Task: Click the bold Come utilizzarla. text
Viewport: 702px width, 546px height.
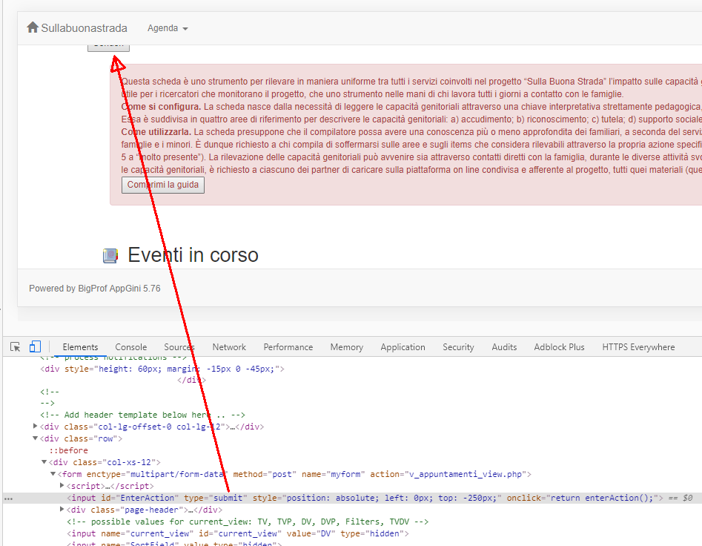Action: pos(156,132)
